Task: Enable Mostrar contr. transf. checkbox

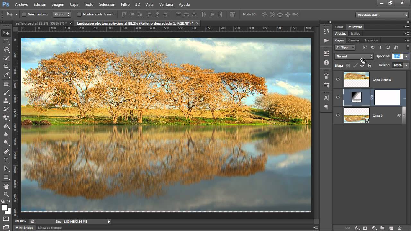Action: coord(79,14)
